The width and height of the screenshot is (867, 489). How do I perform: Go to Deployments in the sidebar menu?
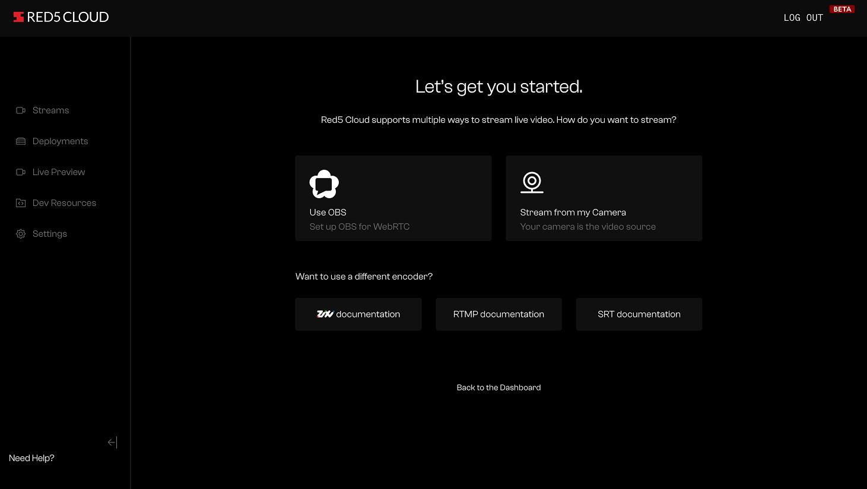pos(60,141)
